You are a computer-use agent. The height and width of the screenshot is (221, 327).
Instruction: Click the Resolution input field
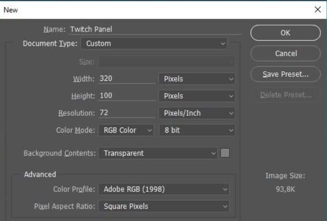click(127, 113)
